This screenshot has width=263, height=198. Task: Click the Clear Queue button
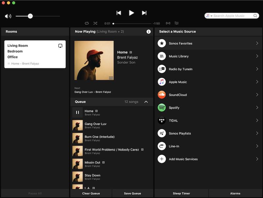pos(91,193)
